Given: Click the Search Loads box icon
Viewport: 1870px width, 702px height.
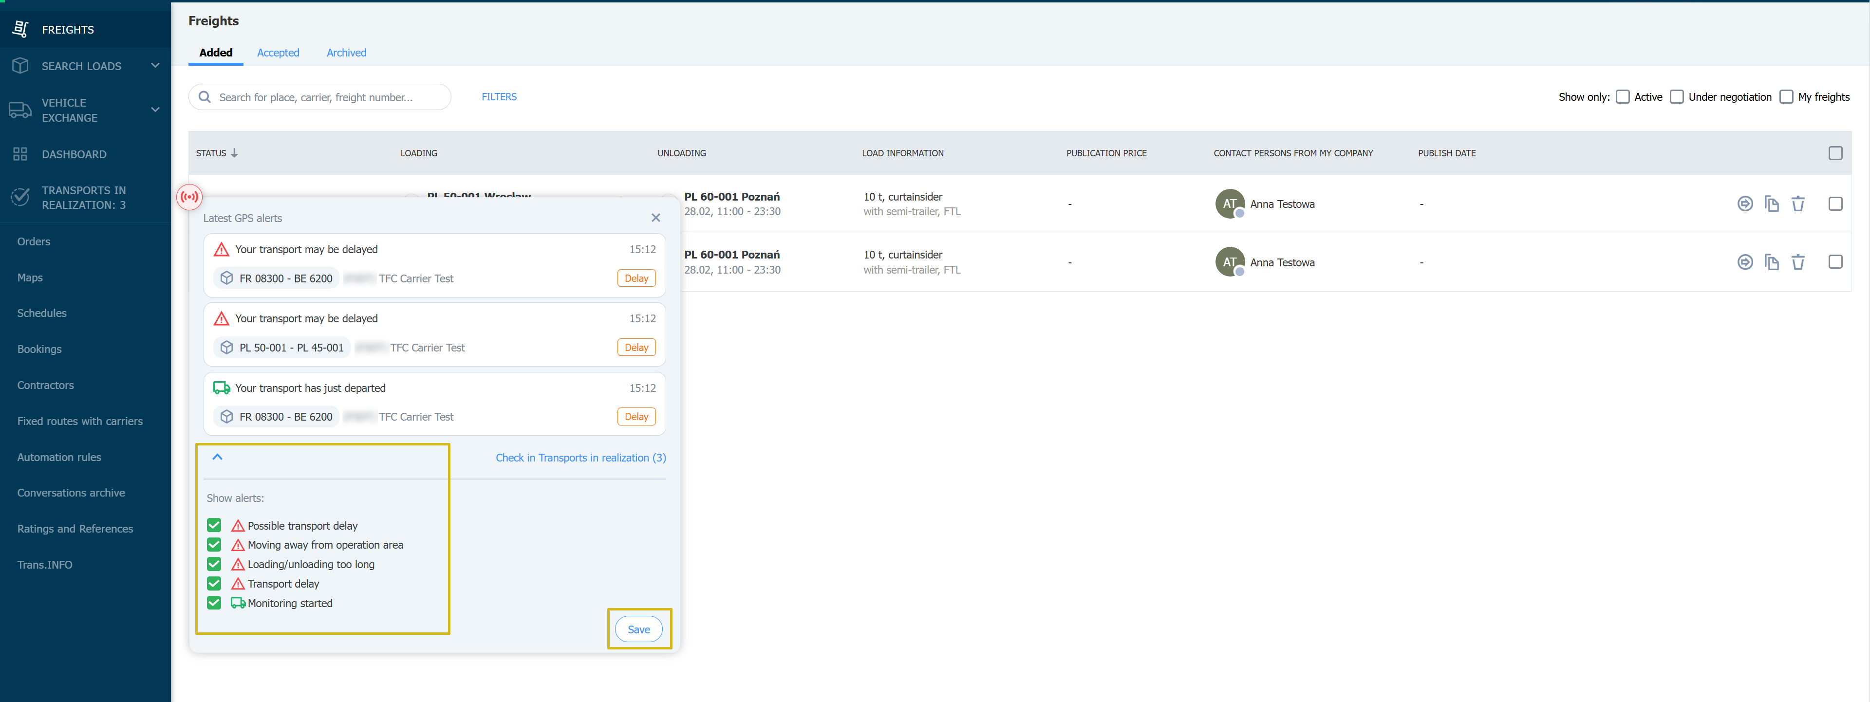Looking at the screenshot, I should (x=20, y=65).
